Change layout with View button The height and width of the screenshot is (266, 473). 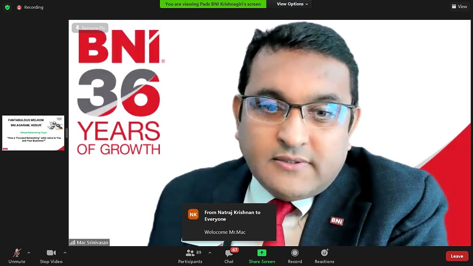(459, 6)
